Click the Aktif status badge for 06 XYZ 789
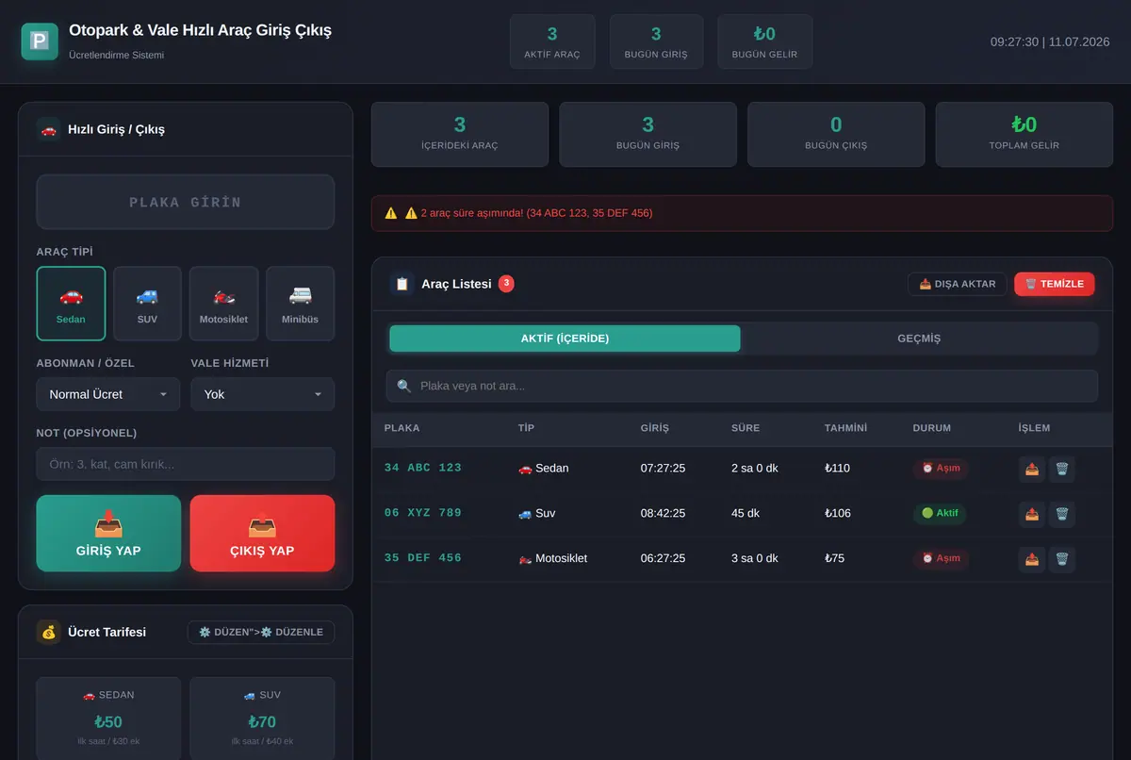Screen dimensions: 1131x760 pos(940,514)
